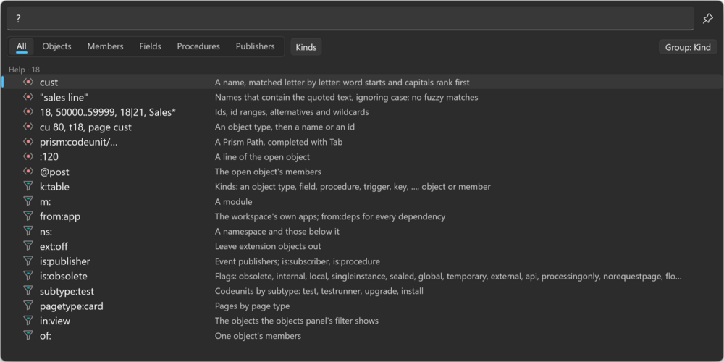The image size is (724, 362).
Task: Pick the 'subtype:test' filter example
Action: (67, 291)
